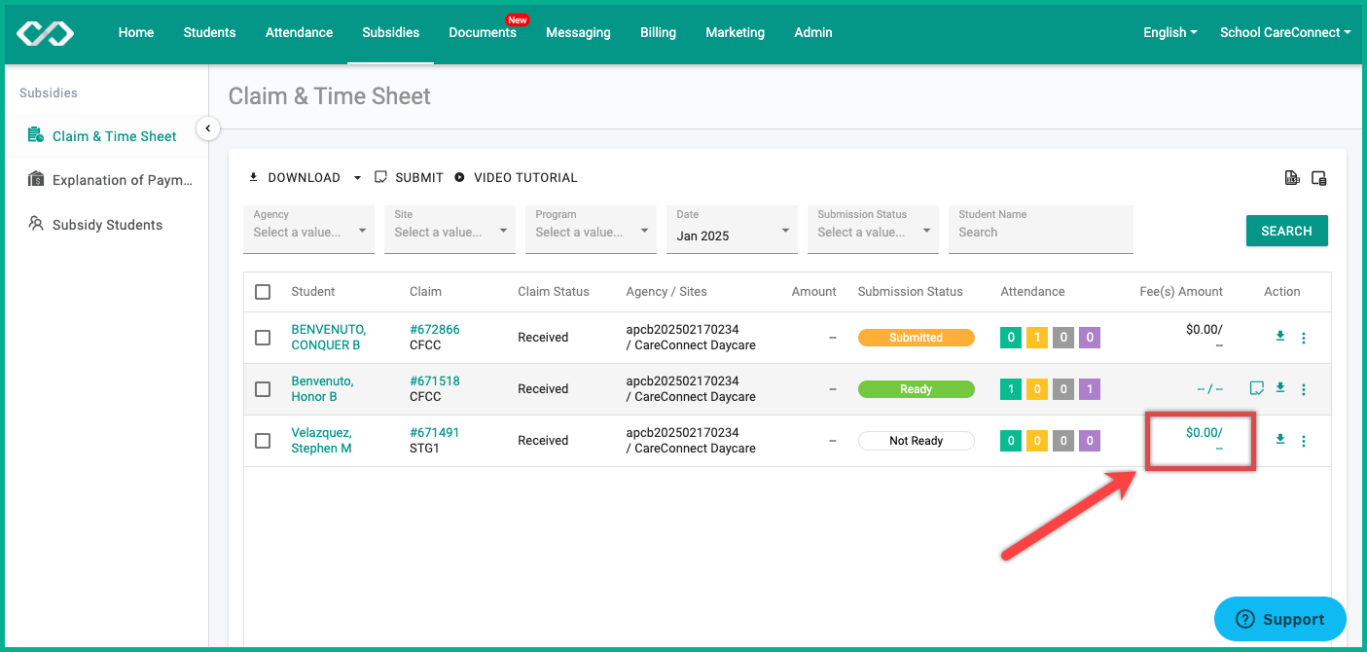
Task: Open claim #672866
Action: click(x=435, y=330)
